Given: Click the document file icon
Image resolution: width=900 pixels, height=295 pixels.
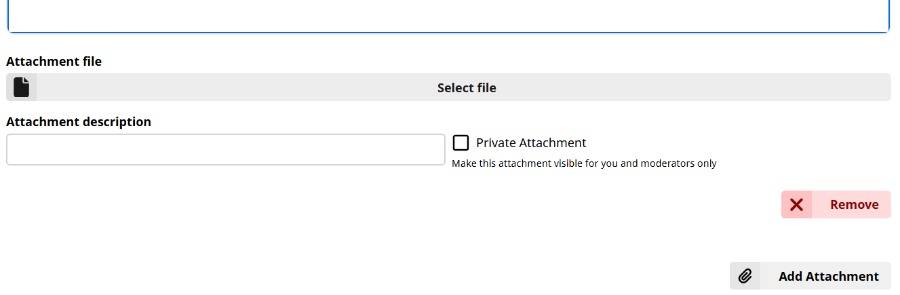Looking at the screenshot, I should point(22,87).
